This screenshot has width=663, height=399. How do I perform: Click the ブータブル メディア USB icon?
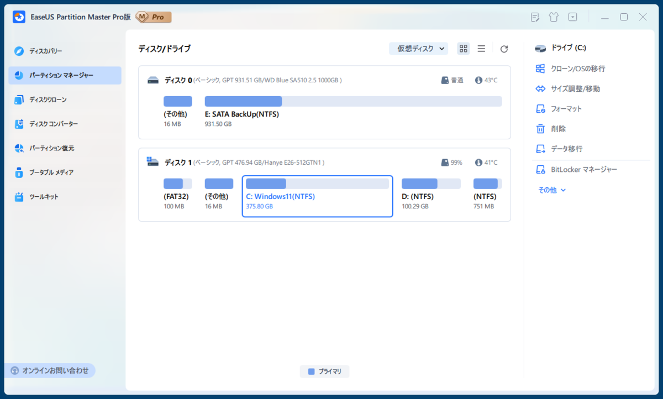(x=19, y=173)
